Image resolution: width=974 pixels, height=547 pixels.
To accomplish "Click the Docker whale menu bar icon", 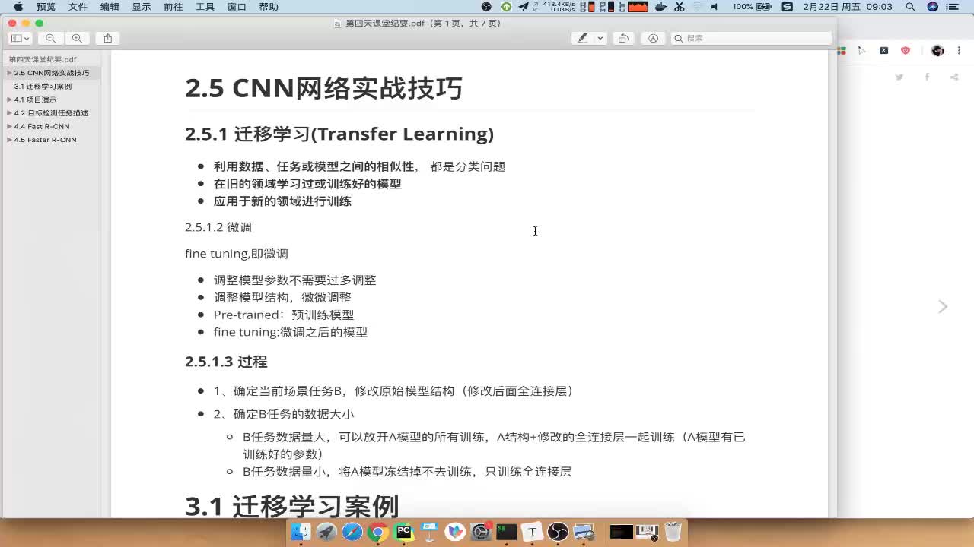I will (x=661, y=7).
